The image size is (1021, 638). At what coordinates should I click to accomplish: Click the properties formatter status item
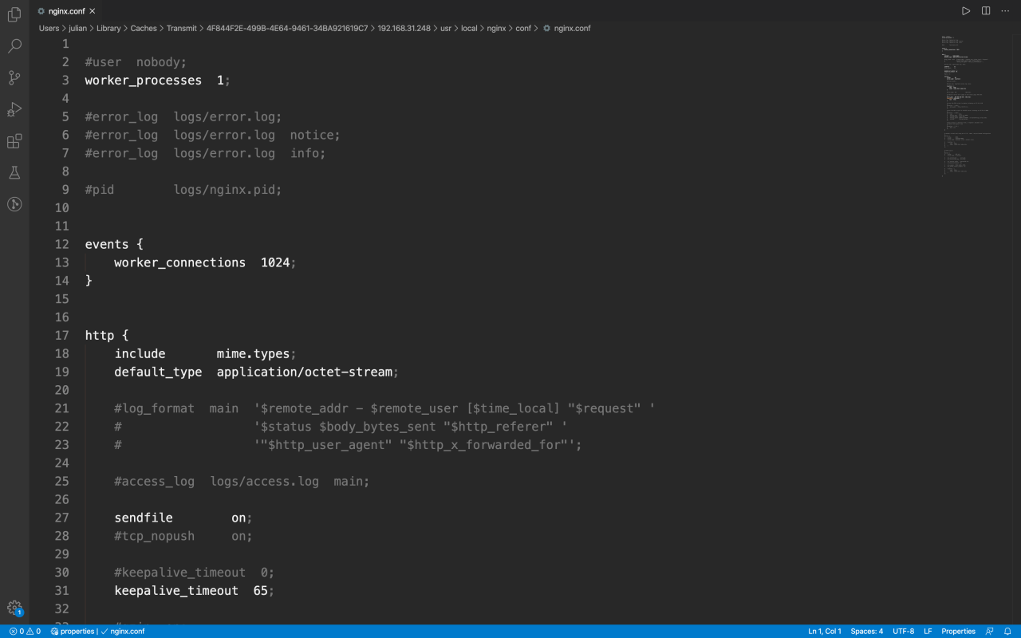73,632
